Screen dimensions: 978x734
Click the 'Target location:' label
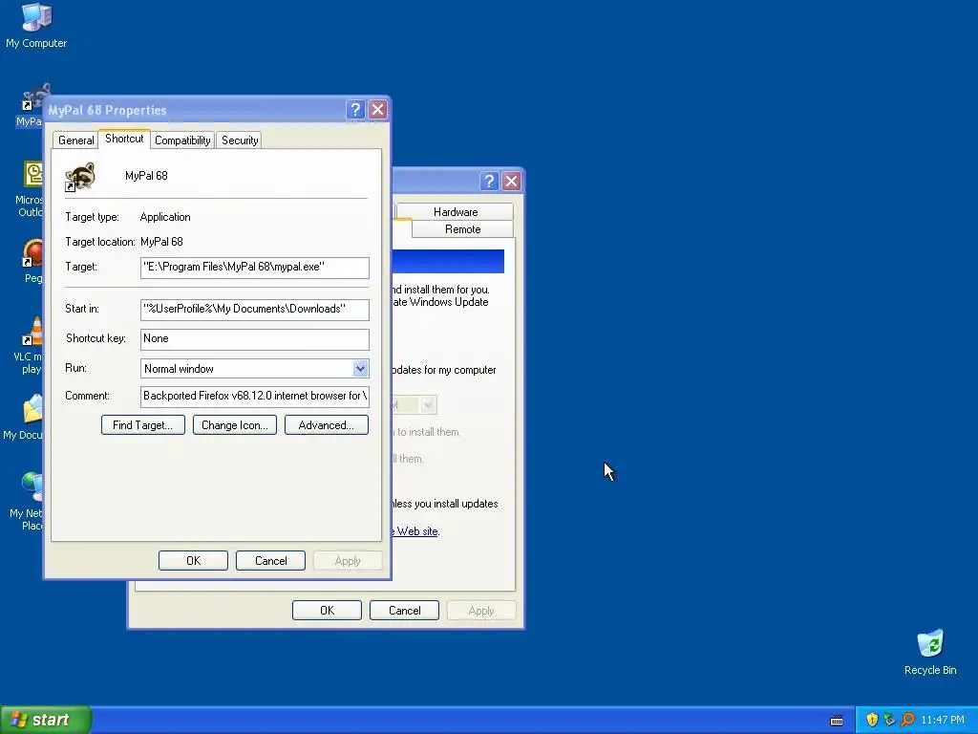coord(99,242)
